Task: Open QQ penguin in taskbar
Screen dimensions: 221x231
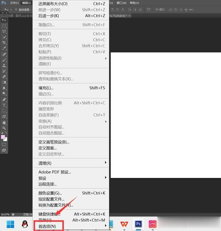Action: [25, 224]
